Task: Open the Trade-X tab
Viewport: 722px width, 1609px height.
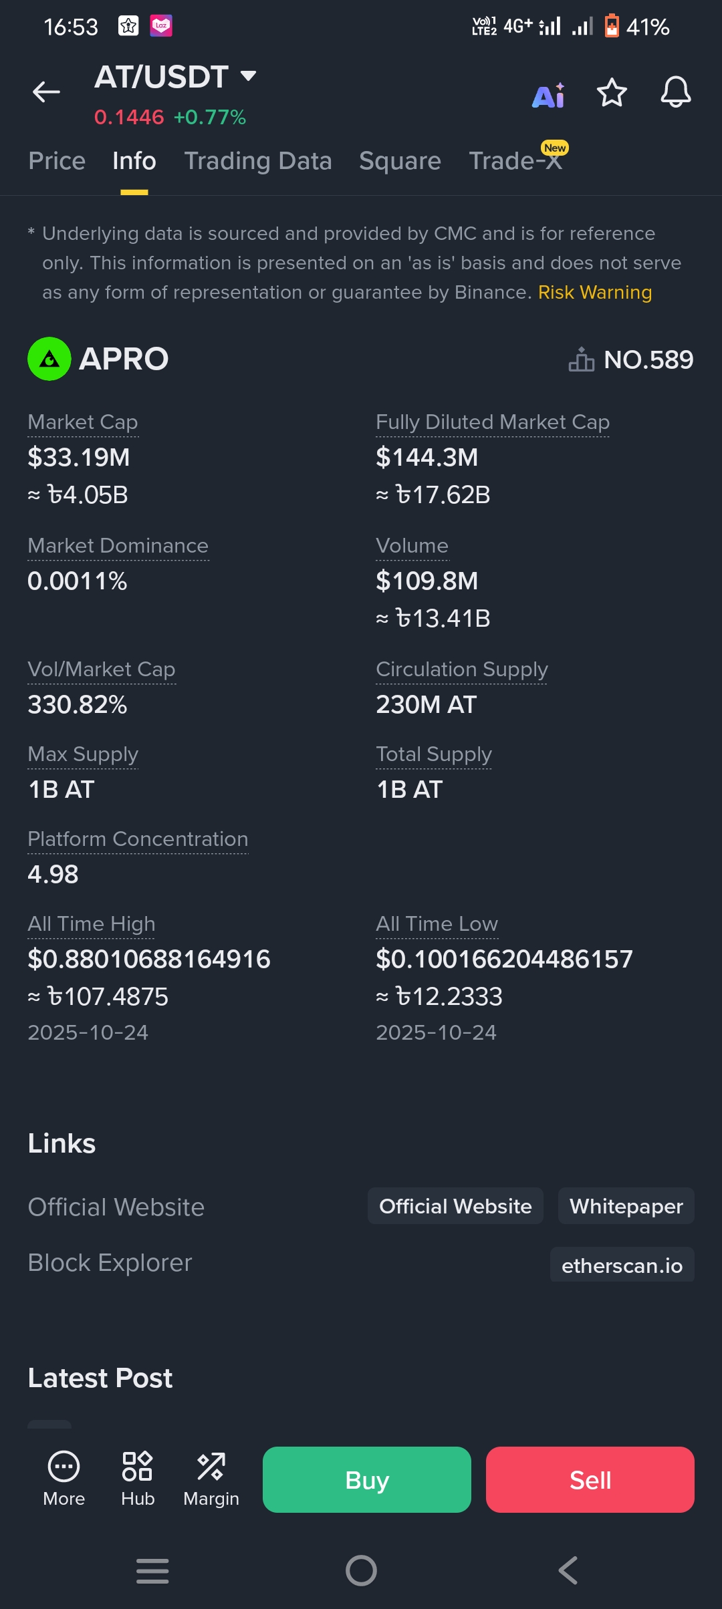Action: [x=515, y=161]
